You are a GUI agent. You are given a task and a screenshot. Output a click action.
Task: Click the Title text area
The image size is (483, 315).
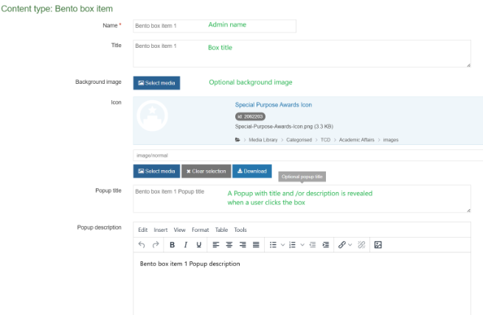click(302, 54)
